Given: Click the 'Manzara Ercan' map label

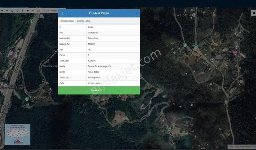Looking at the screenshot, I should pos(50,66).
